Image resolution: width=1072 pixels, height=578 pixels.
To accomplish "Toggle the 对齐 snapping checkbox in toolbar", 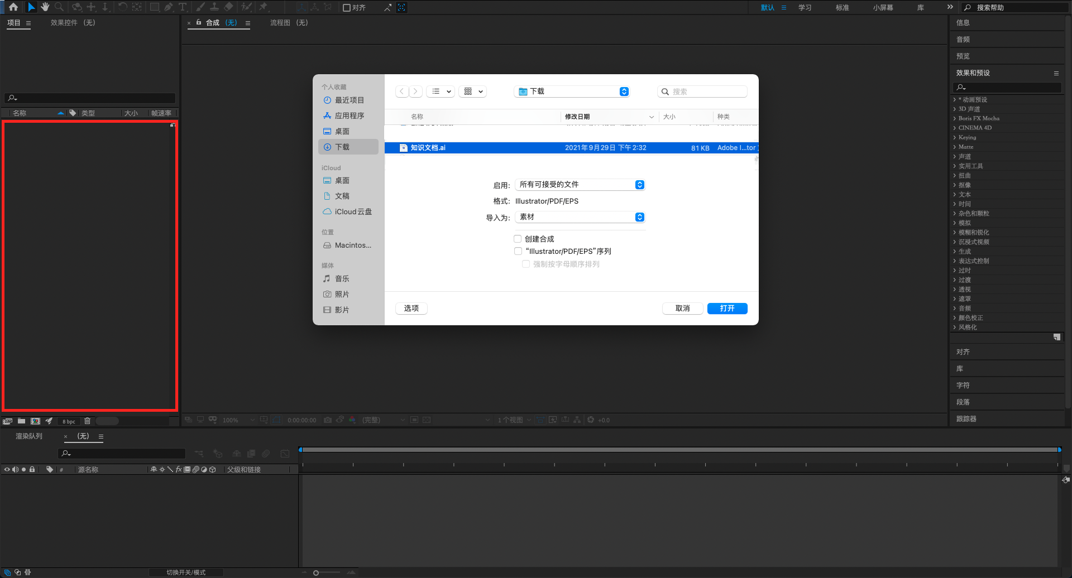I will click(347, 8).
